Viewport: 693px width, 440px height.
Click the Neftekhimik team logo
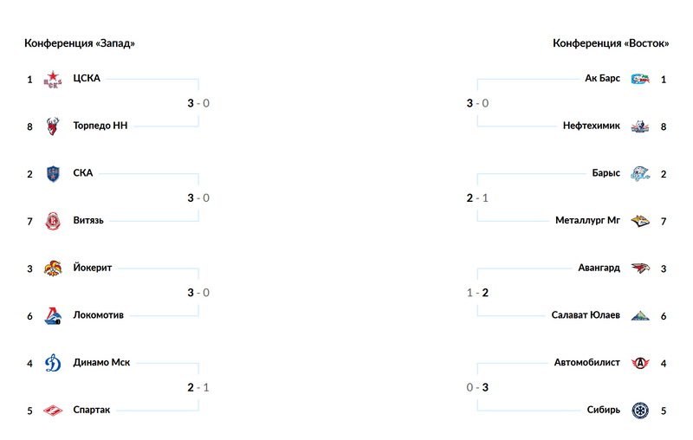639,126
